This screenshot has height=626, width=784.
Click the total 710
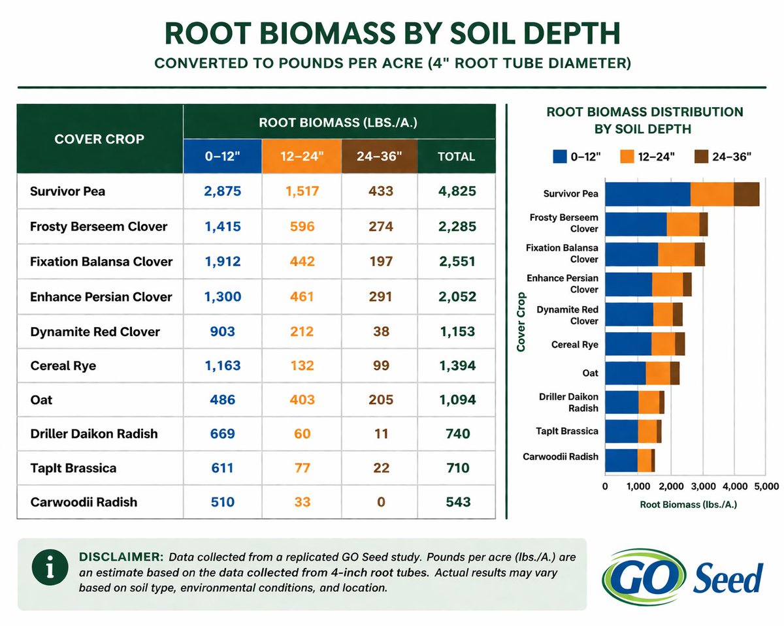(457, 468)
